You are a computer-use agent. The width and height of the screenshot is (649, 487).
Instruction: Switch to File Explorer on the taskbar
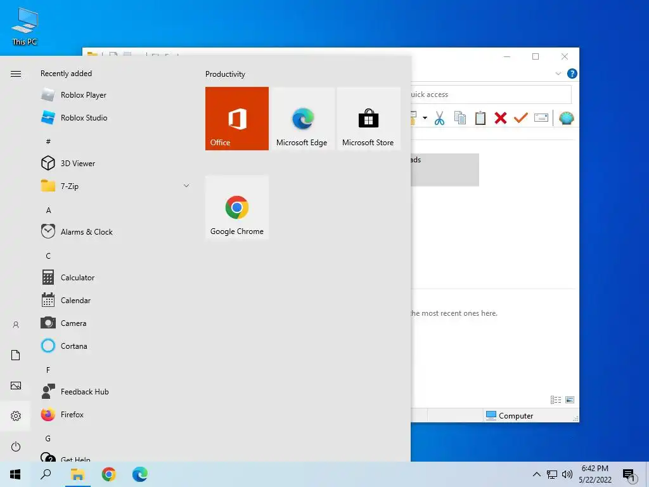point(77,474)
